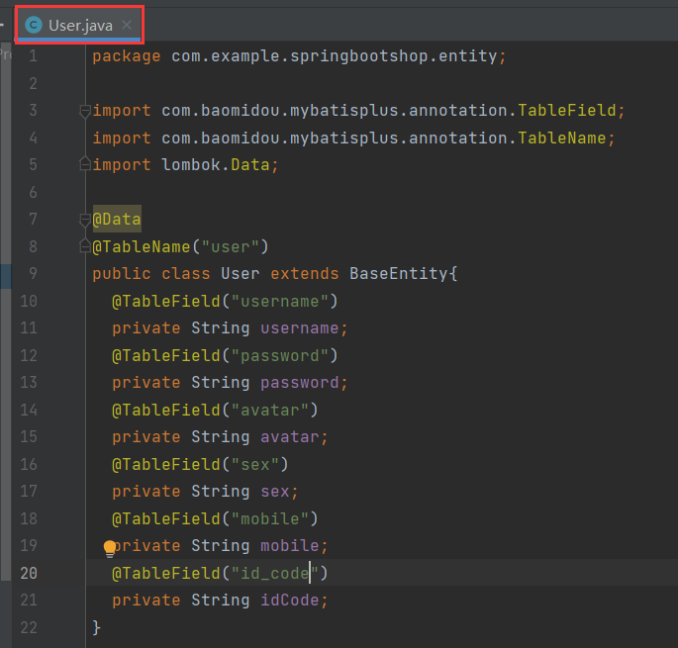This screenshot has width=678, height=648.
Task: Click the fold end marker on line 5
Action: click(85, 165)
